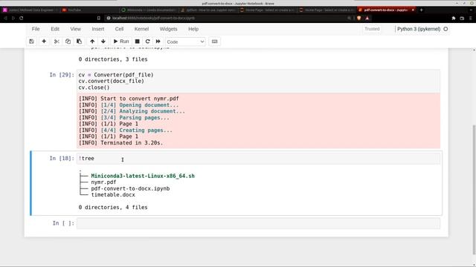Click the localhost address bar URL
Viewport: 476px width, 267px height.
pos(154,18)
